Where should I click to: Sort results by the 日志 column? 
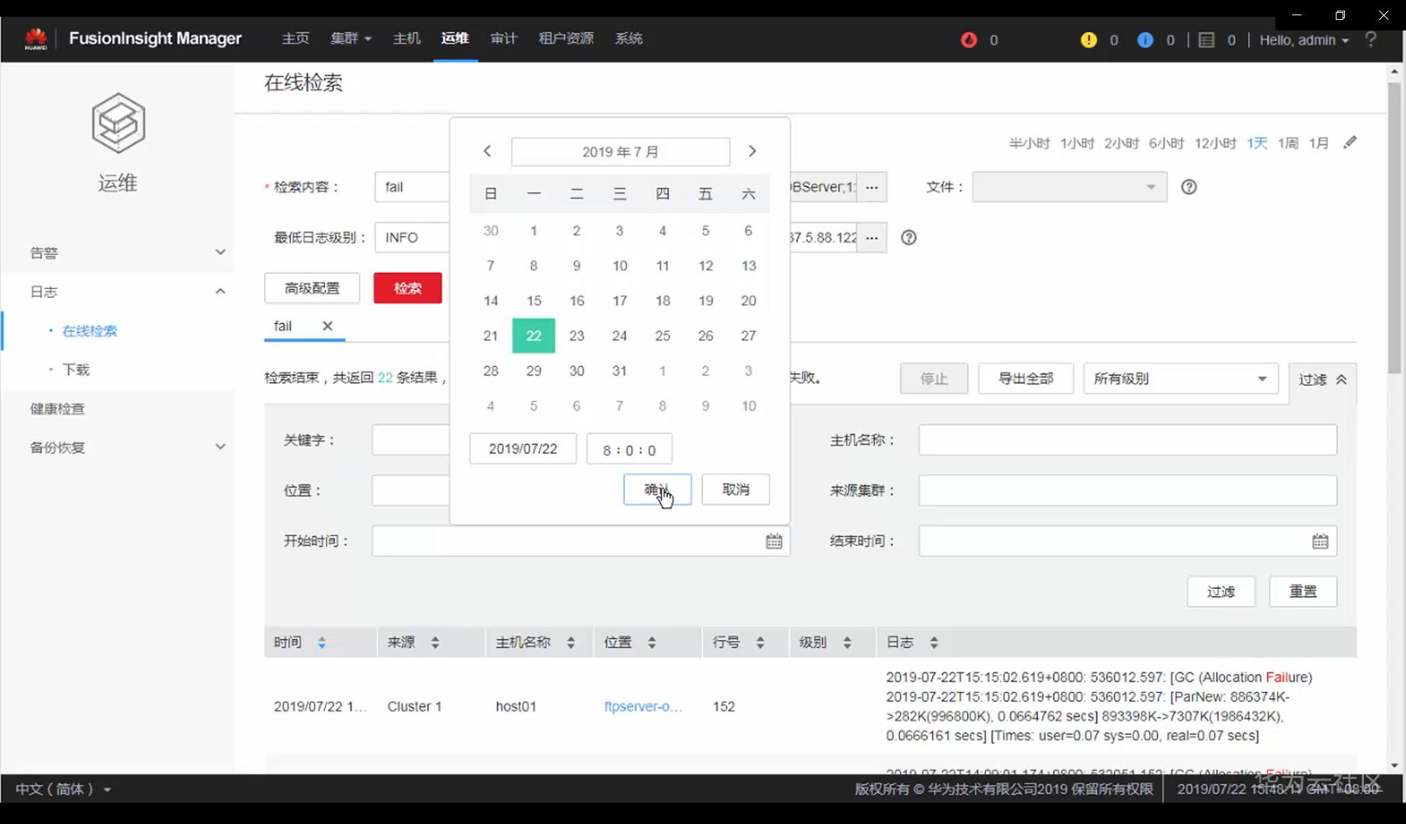click(934, 642)
